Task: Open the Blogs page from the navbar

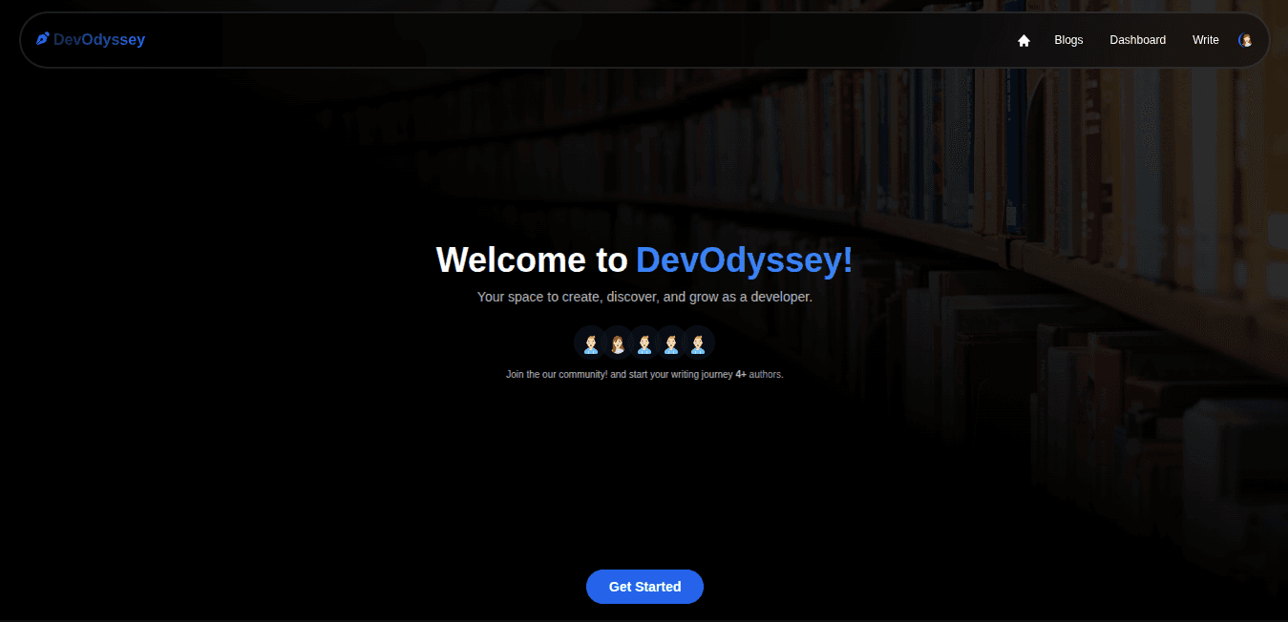Action: pos(1068,40)
